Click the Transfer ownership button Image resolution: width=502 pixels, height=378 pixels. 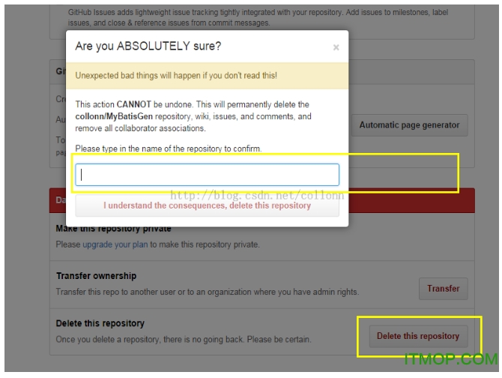point(443,289)
